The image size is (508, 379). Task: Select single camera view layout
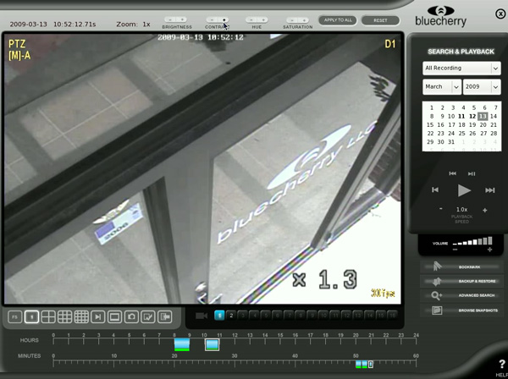pyautogui.click(x=32, y=317)
